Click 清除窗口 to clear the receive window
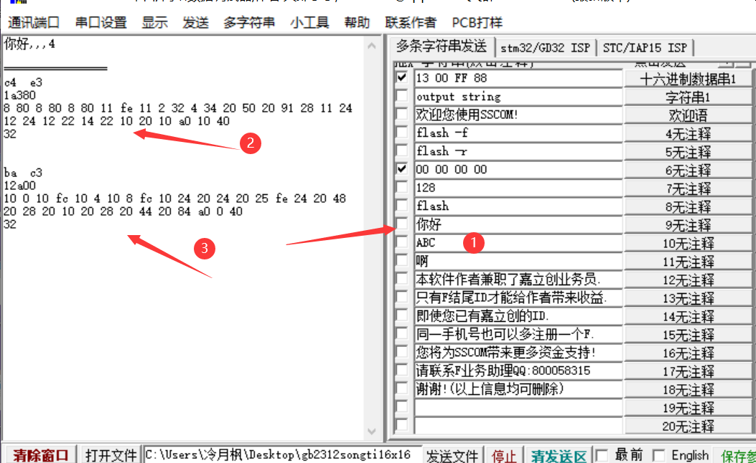The height and width of the screenshot is (463, 756). click(x=39, y=455)
